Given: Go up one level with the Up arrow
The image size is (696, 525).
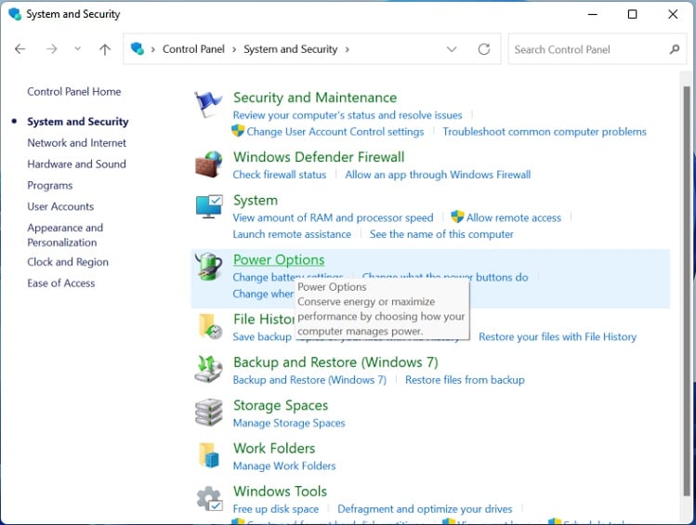Looking at the screenshot, I should (x=105, y=49).
